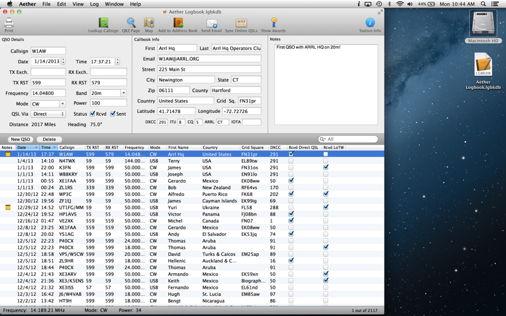Expand the Band dropdown
The height and width of the screenshot is (316, 506).
tap(123, 93)
